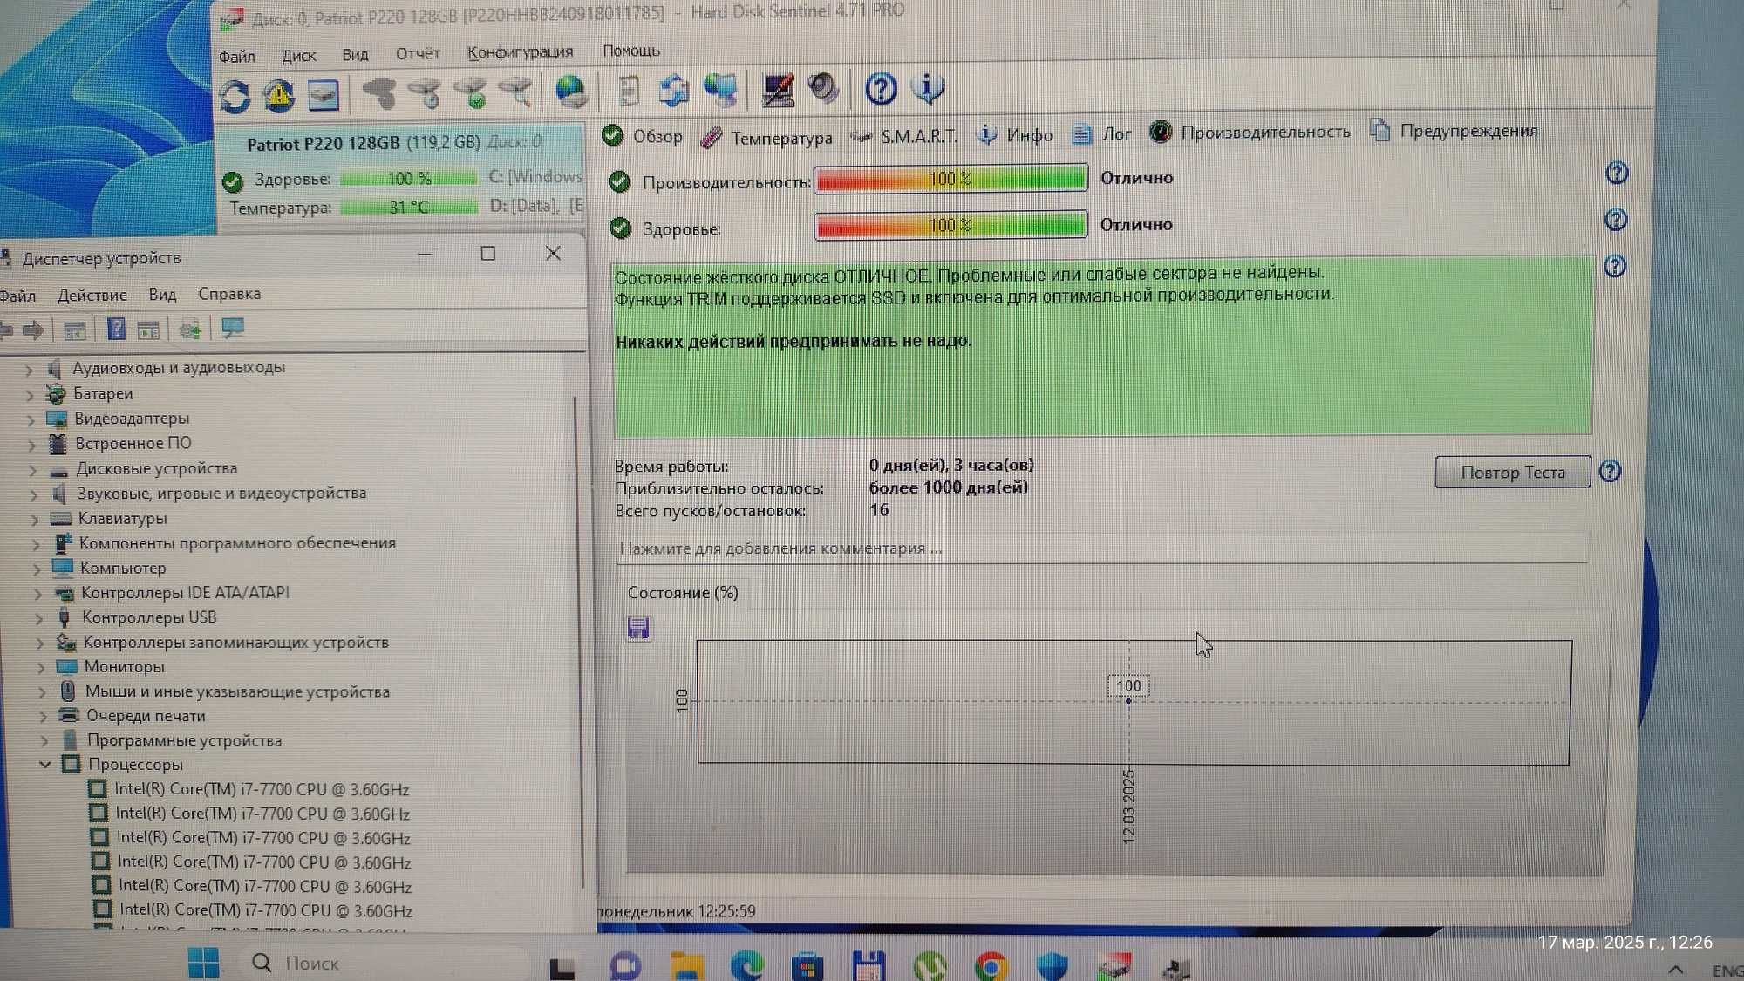Viewport: 1744px width, 981px height.
Task: Open Microsoft Edge from the taskbar
Action: (x=747, y=965)
